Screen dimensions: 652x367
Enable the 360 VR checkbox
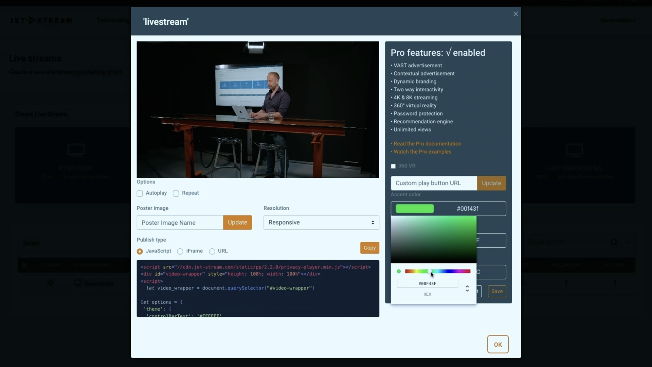393,166
